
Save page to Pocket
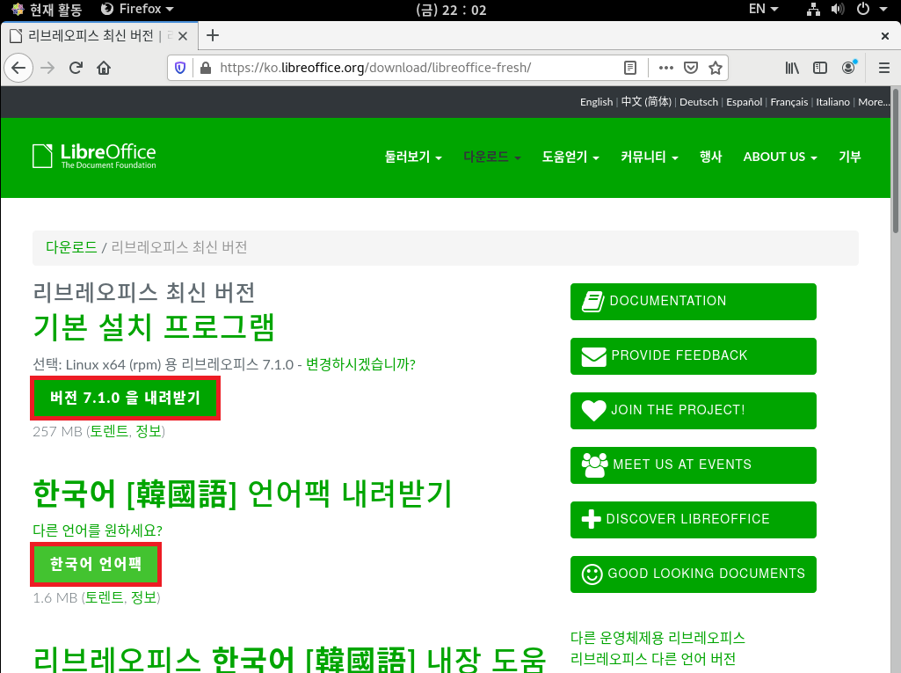pos(691,68)
